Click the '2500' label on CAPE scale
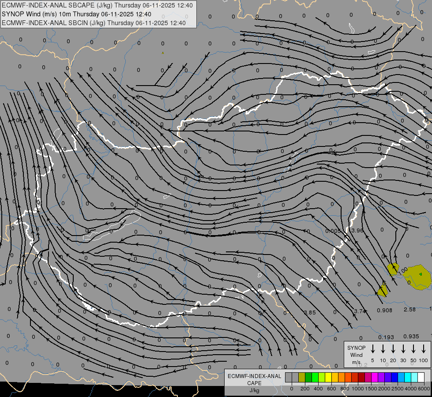The width and height of the screenshot is (432, 397). click(x=398, y=389)
